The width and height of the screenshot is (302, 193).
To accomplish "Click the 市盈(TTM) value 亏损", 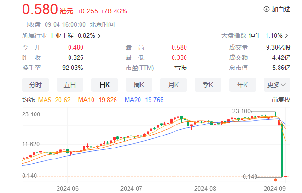I will (x=181, y=68).
